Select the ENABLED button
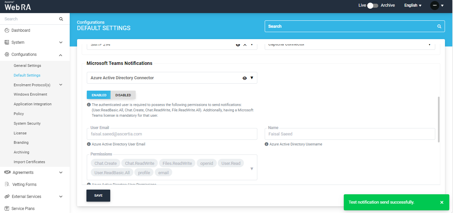The image size is (453, 213). pyautogui.click(x=99, y=95)
